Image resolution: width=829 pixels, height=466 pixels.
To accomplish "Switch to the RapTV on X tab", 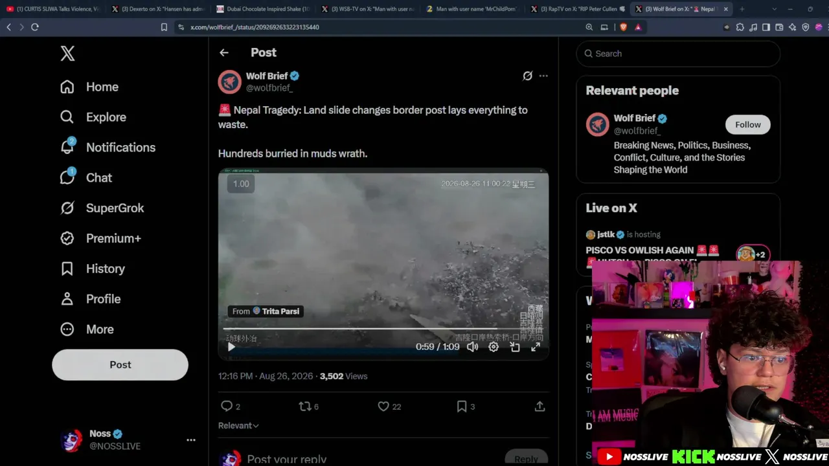I will pyautogui.click(x=578, y=9).
